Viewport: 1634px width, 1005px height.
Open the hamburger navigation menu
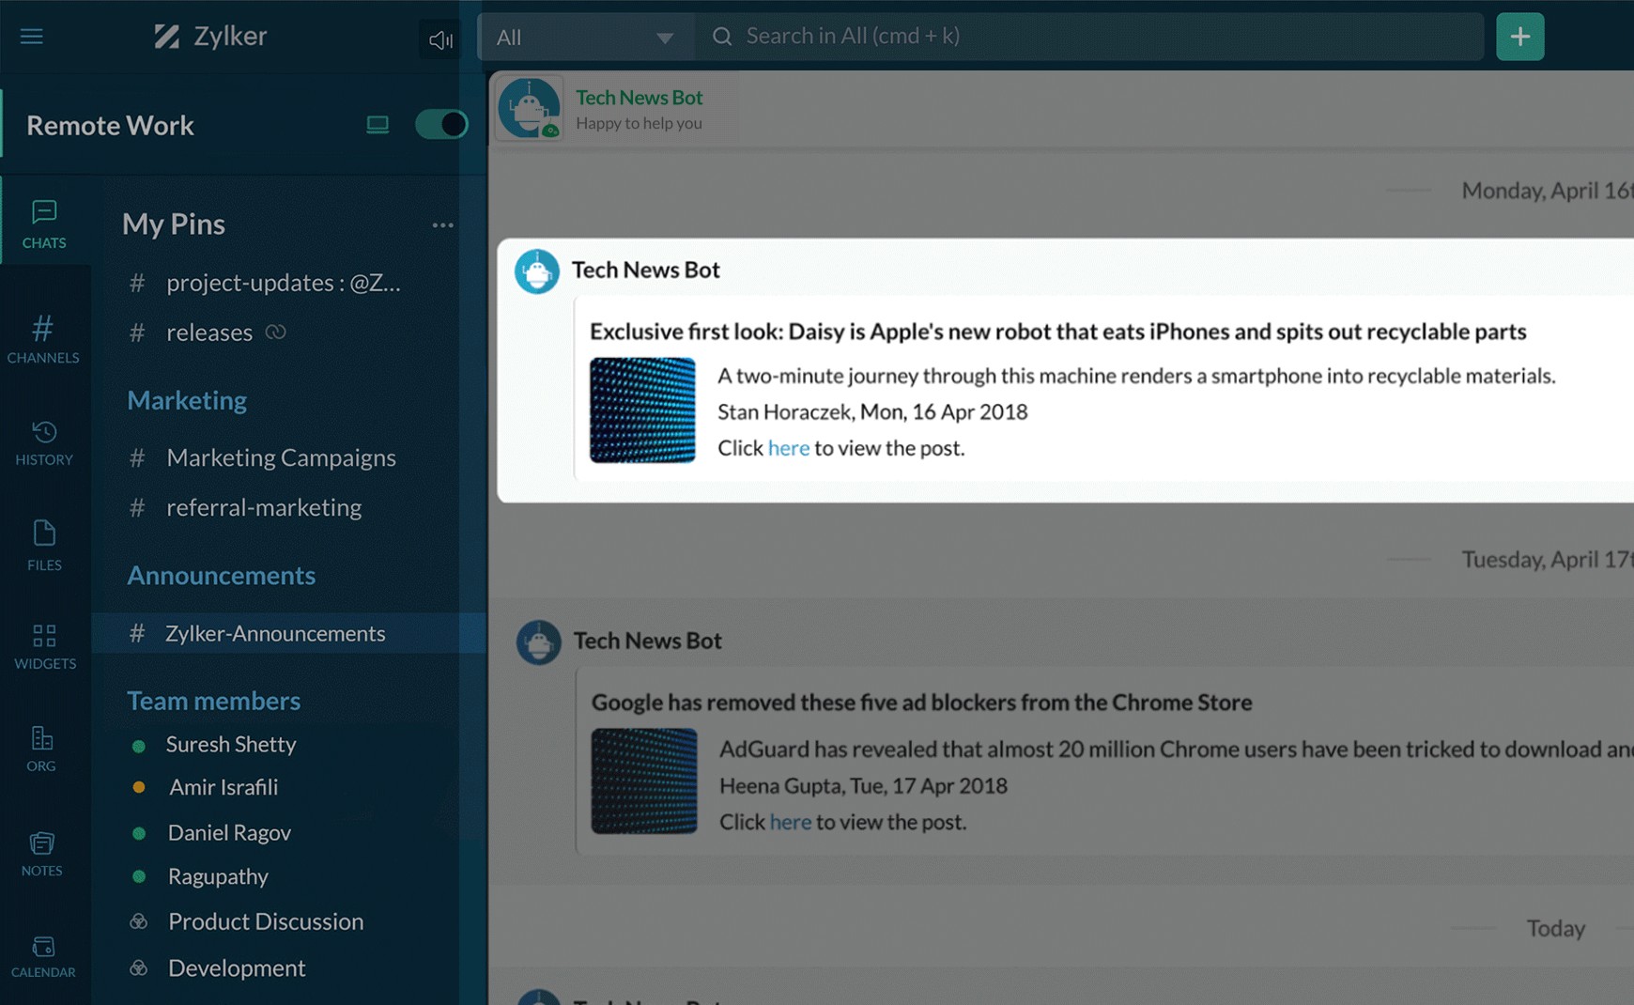click(31, 36)
